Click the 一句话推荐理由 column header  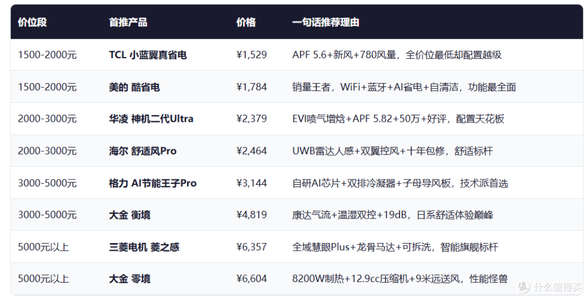click(x=326, y=22)
